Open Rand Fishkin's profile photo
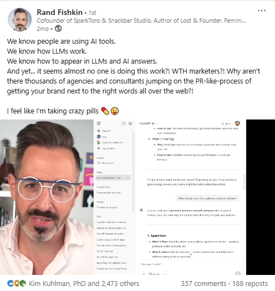Viewport: 275px width, 291px height. 19,19
